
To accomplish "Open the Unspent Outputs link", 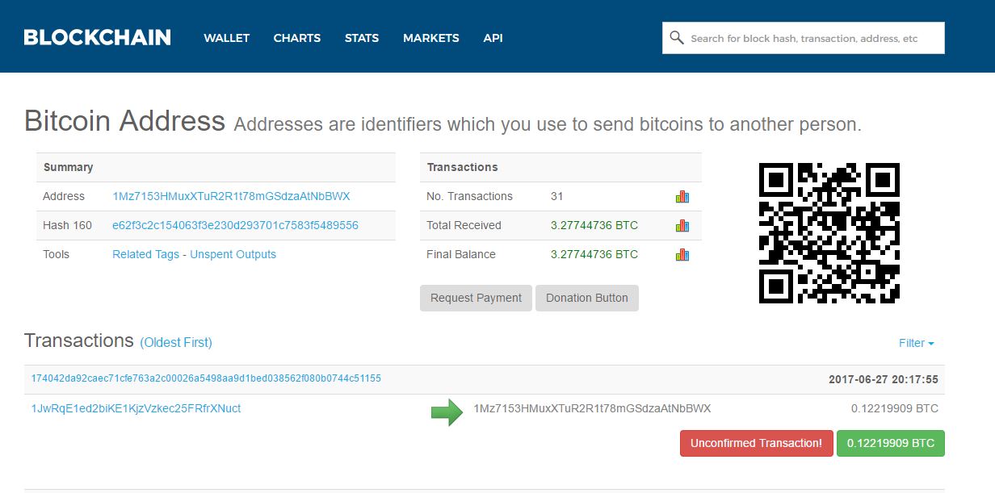I will click(x=233, y=254).
